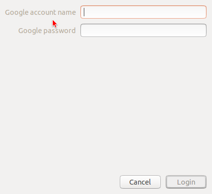Click the greyed-out Login button
Image resolution: width=212 pixels, height=194 pixels.
[186, 182]
